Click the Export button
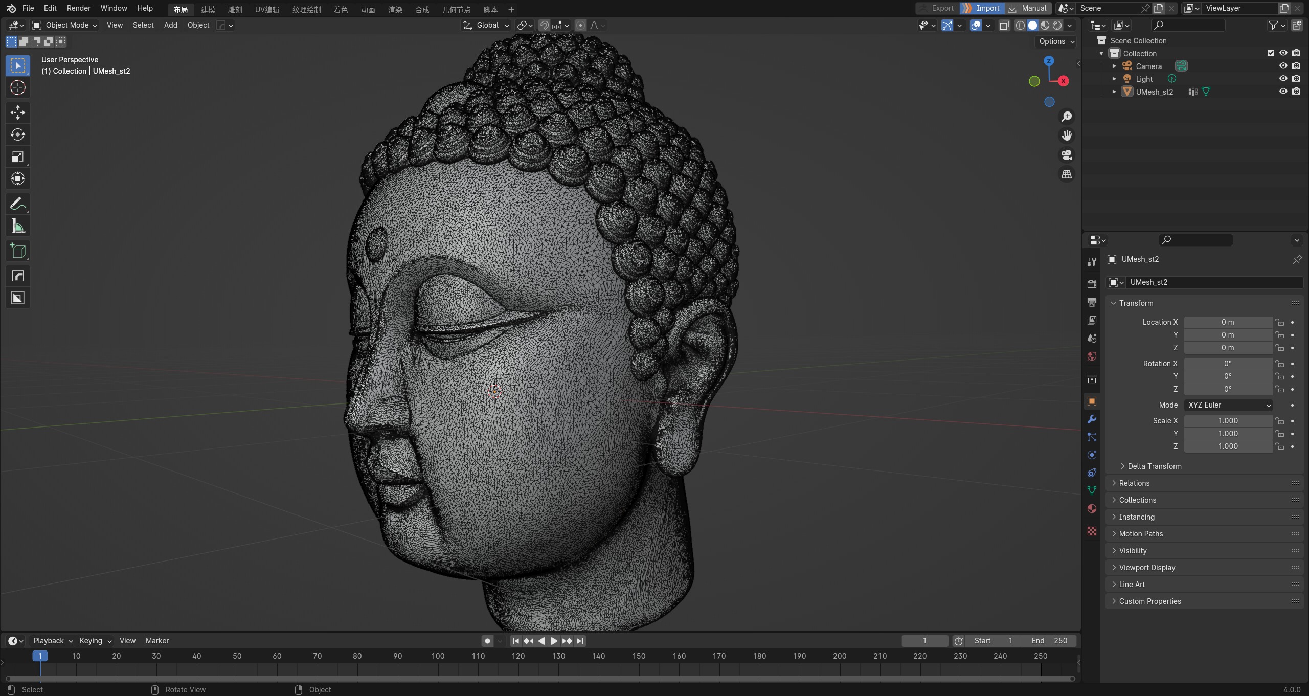 (937, 8)
